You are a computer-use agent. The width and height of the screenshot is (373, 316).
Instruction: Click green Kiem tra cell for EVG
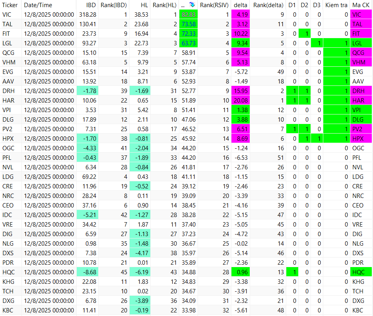(x=336, y=72)
